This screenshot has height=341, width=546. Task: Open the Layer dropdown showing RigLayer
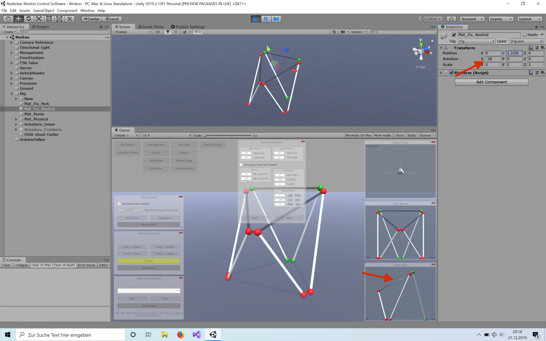point(527,41)
